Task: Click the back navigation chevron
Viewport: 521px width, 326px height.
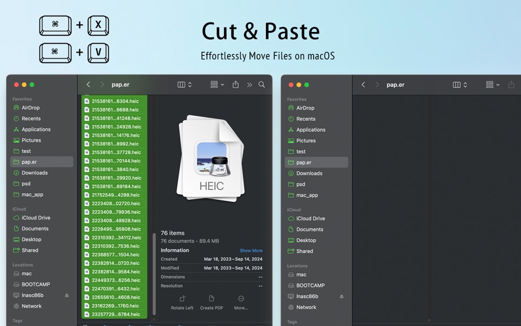Action: (88, 85)
